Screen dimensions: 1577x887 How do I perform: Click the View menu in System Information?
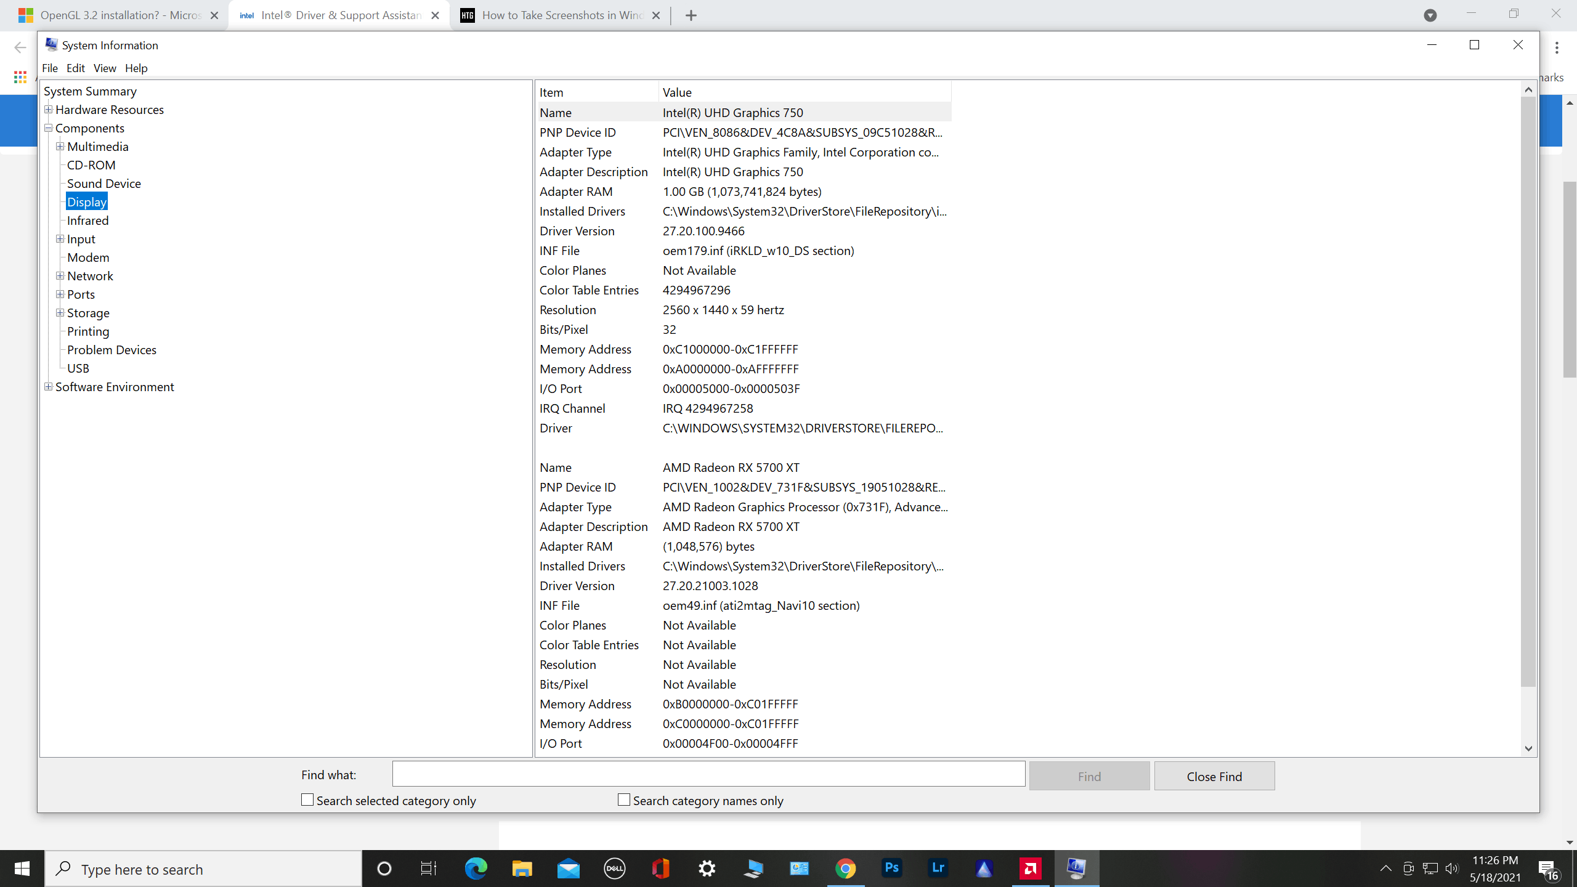click(x=104, y=67)
